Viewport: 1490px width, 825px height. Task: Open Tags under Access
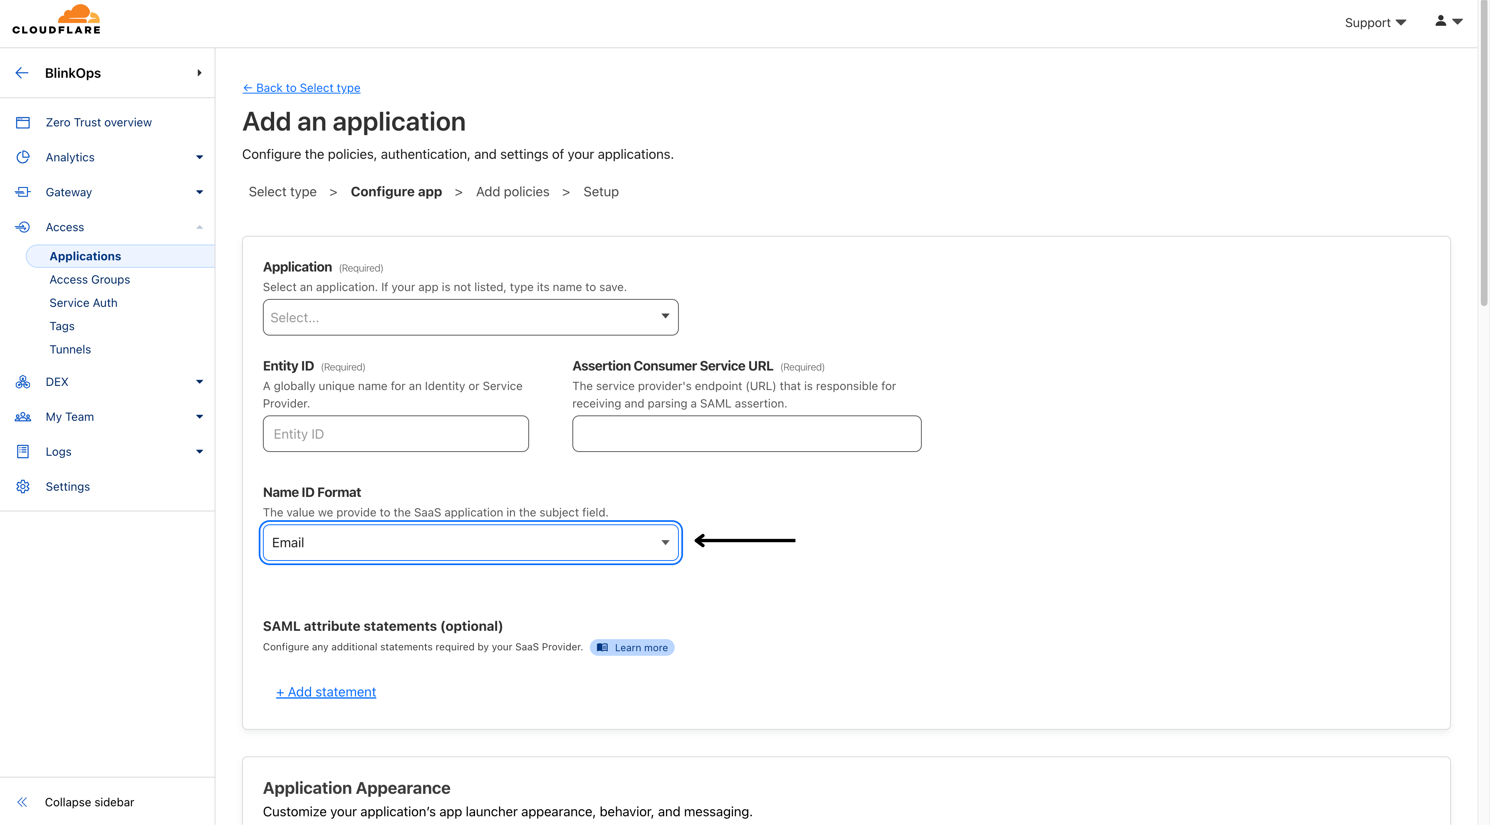coord(62,326)
